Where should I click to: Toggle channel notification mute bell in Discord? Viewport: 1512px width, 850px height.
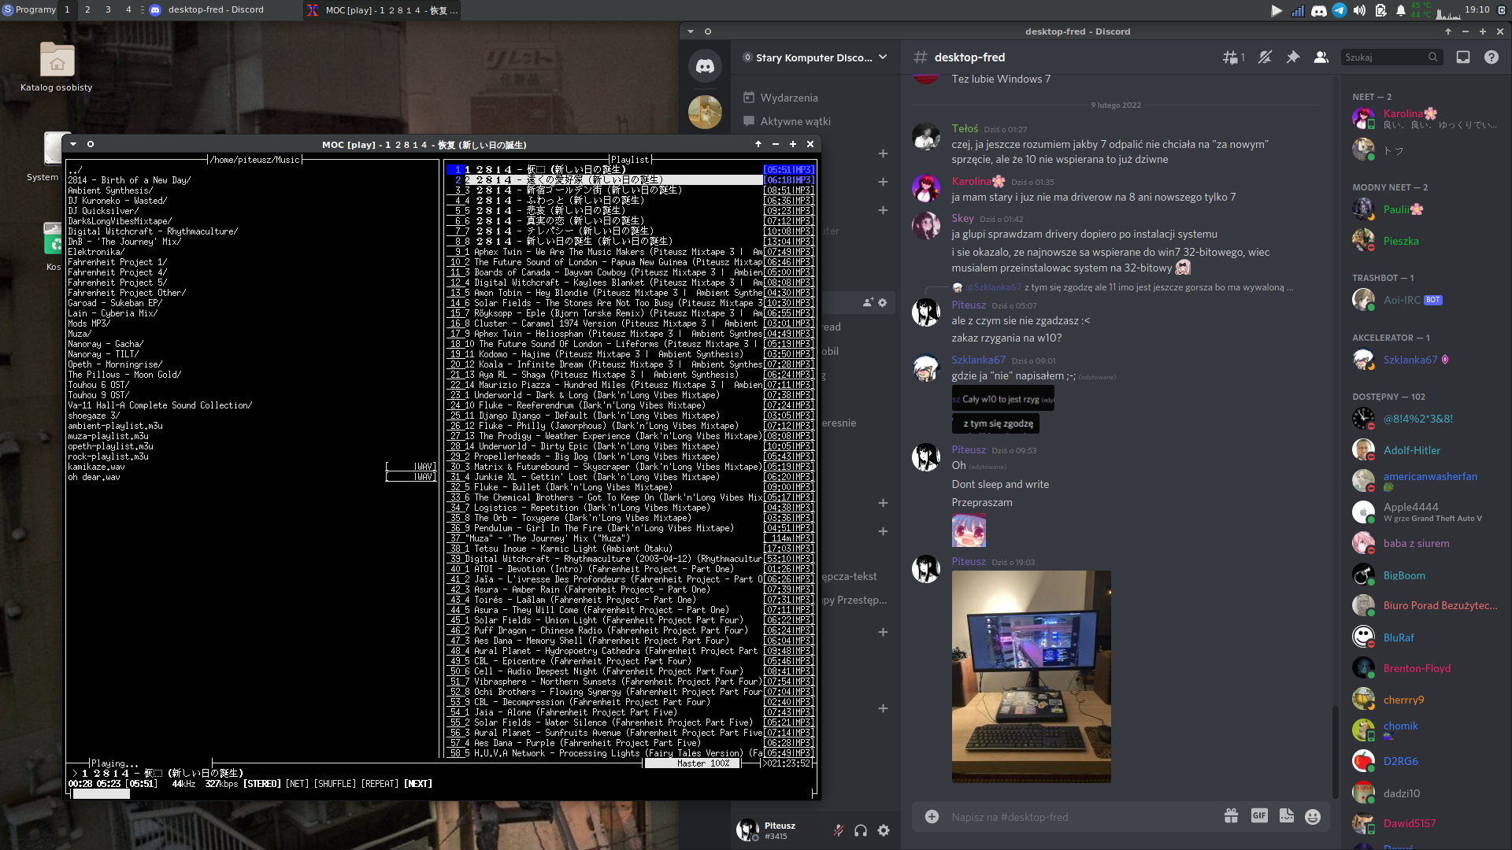click(x=1265, y=57)
